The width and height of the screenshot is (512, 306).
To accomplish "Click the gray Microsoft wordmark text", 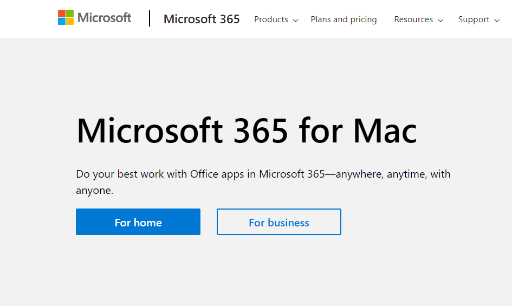I will click(x=104, y=18).
